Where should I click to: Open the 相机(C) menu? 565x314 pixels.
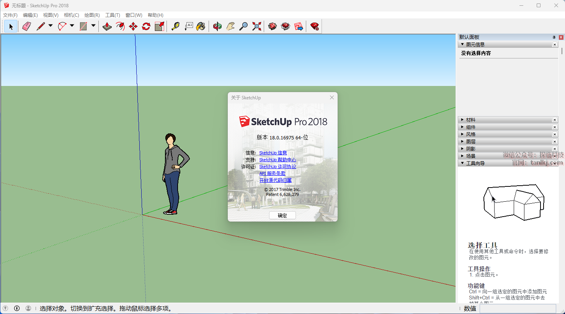71,15
